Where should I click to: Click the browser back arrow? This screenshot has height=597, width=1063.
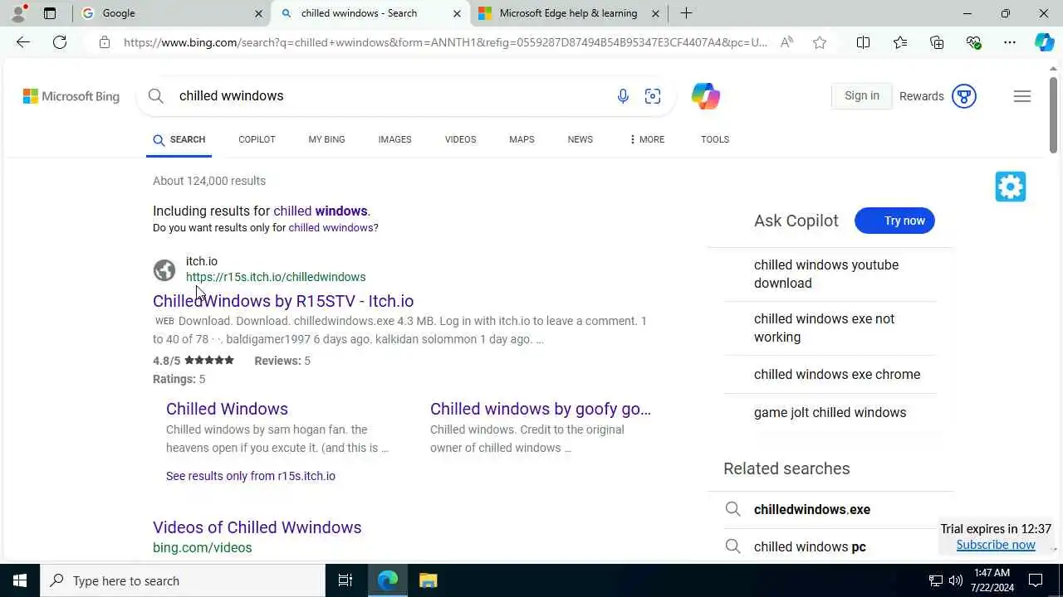[23, 42]
